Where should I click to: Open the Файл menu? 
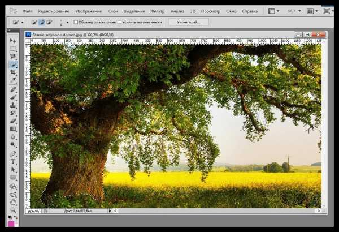[28, 11]
